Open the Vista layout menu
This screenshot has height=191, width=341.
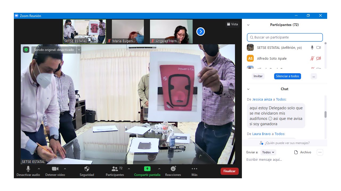click(x=232, y=24)
